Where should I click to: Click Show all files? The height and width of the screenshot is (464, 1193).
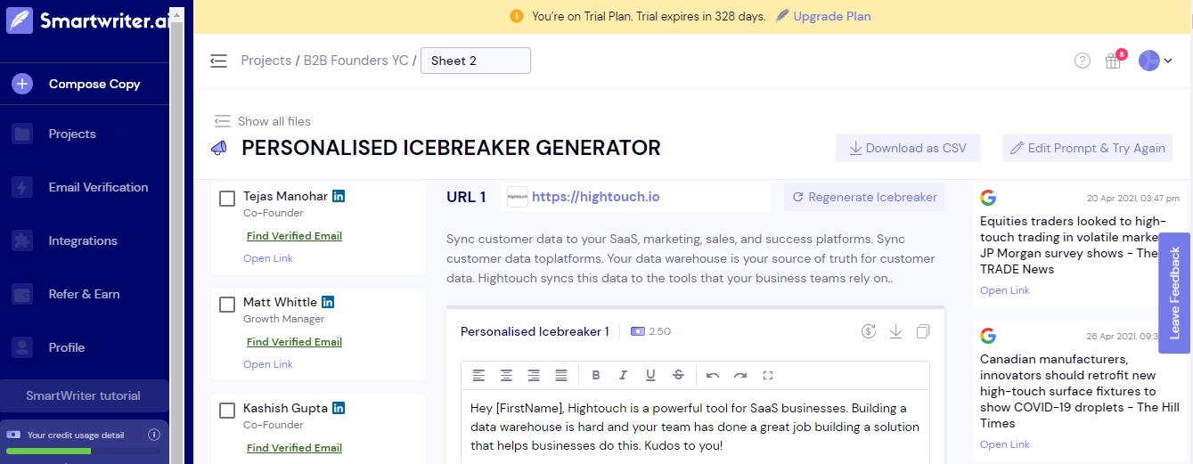pyautogui.click(x=264, y=121)
